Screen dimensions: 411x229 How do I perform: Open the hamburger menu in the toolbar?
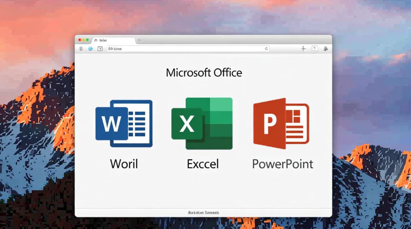(81, 49)
